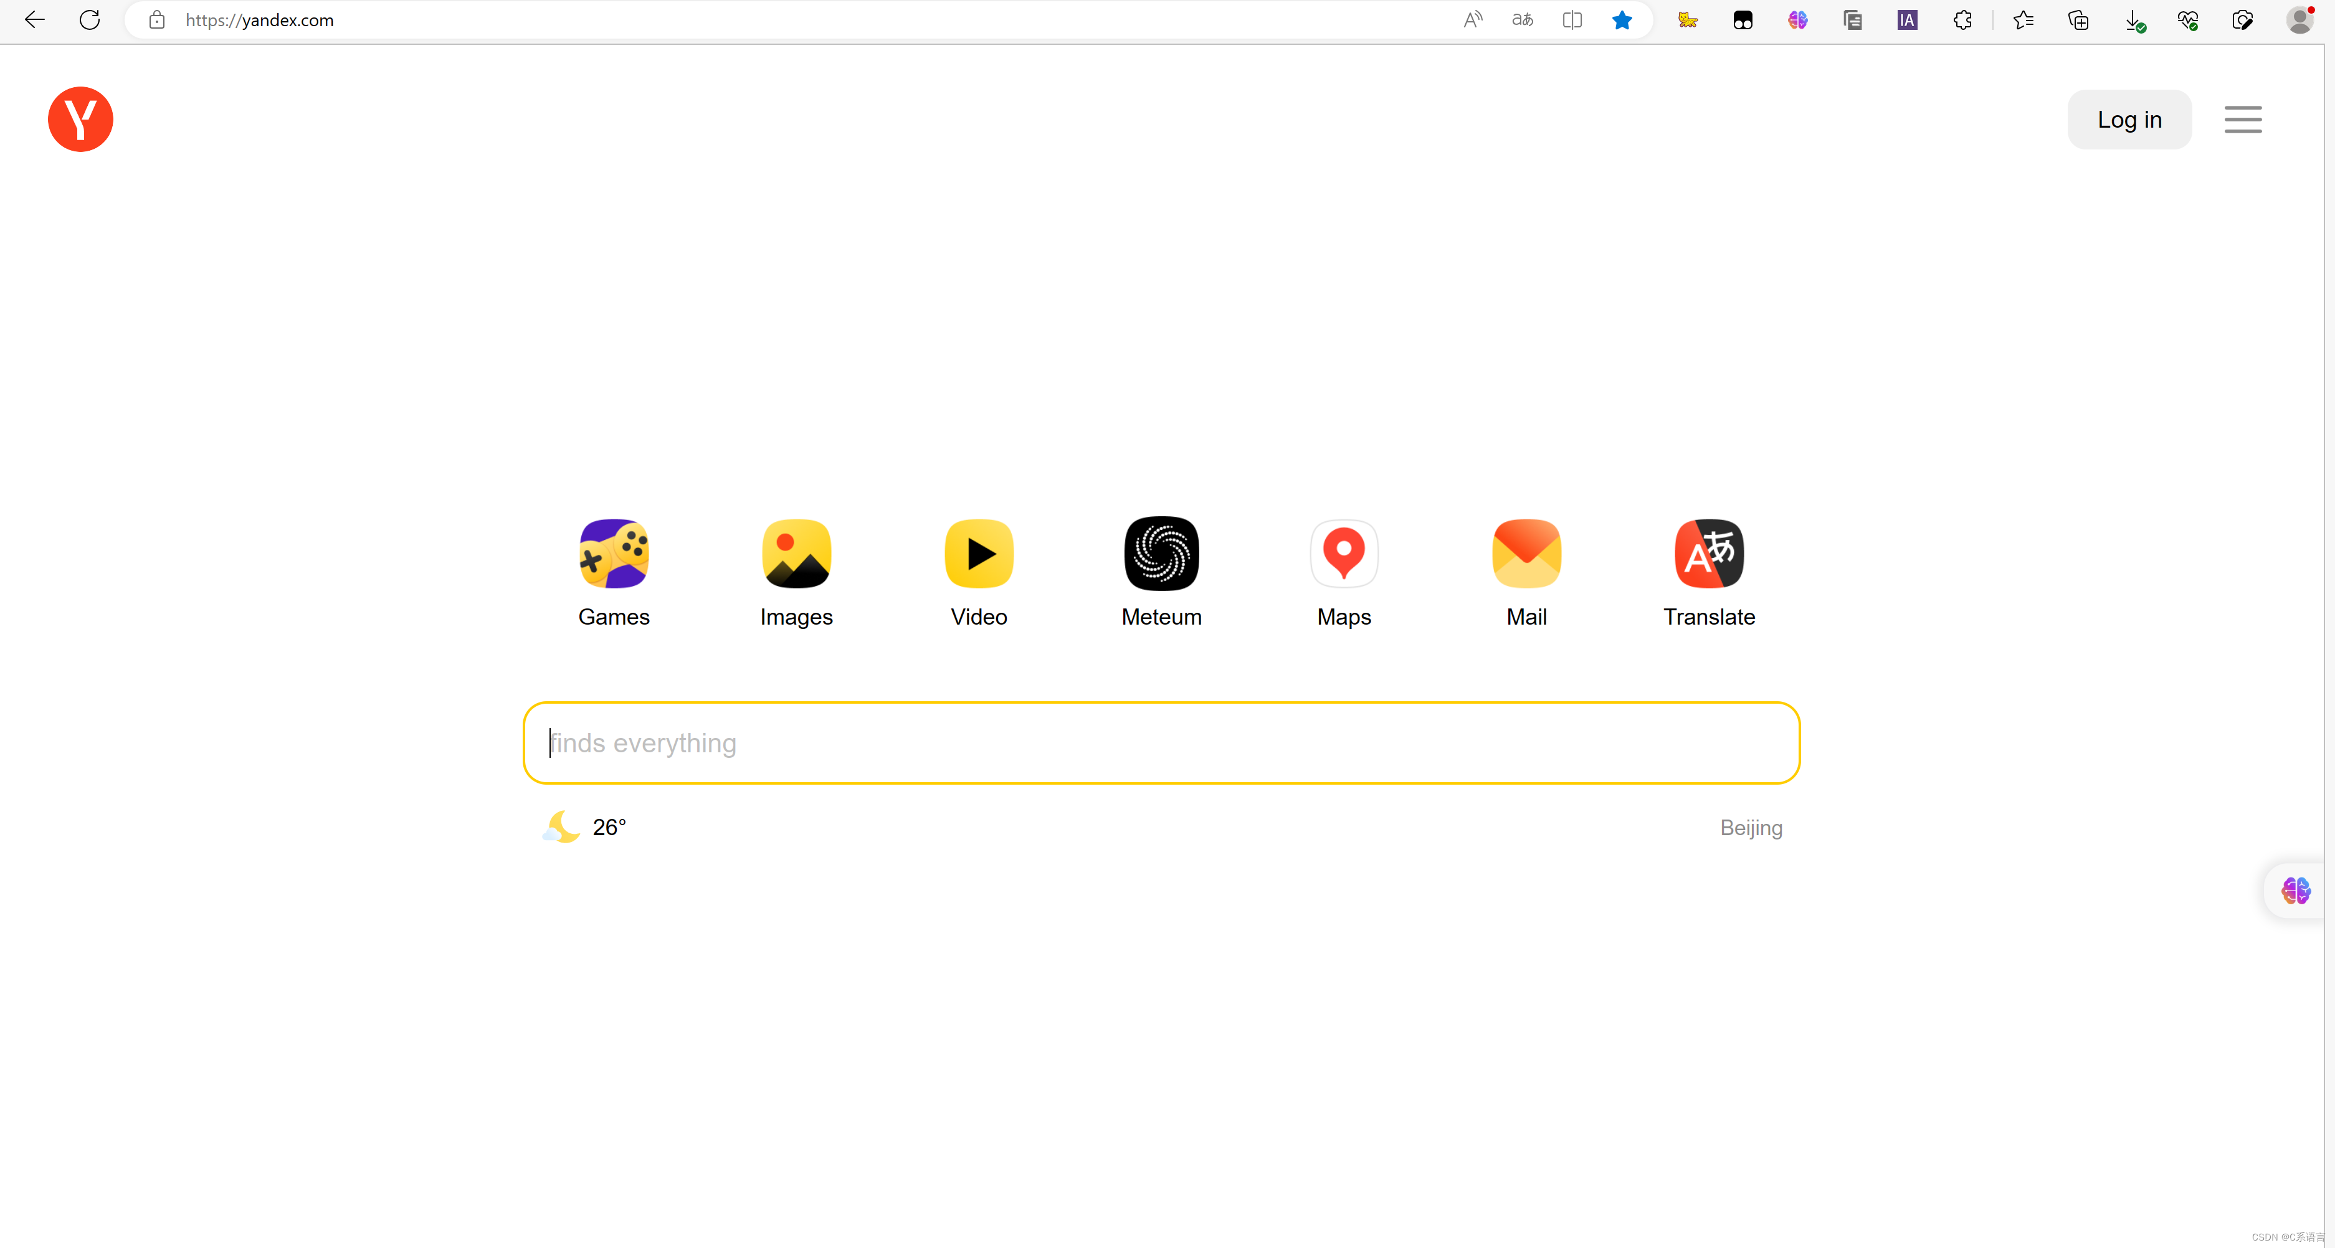
Task: Open the Collections icon
Action: coord(2078,20)
